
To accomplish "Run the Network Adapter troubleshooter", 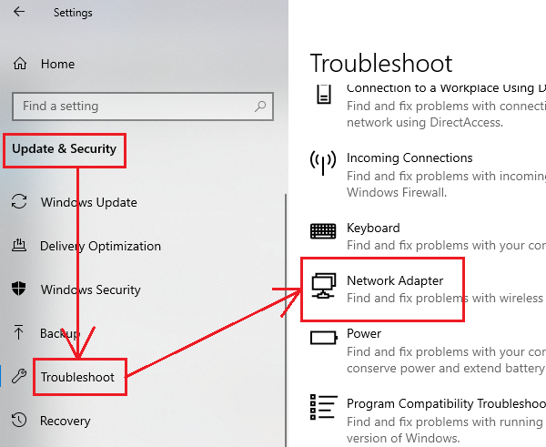I will [395, 280].
